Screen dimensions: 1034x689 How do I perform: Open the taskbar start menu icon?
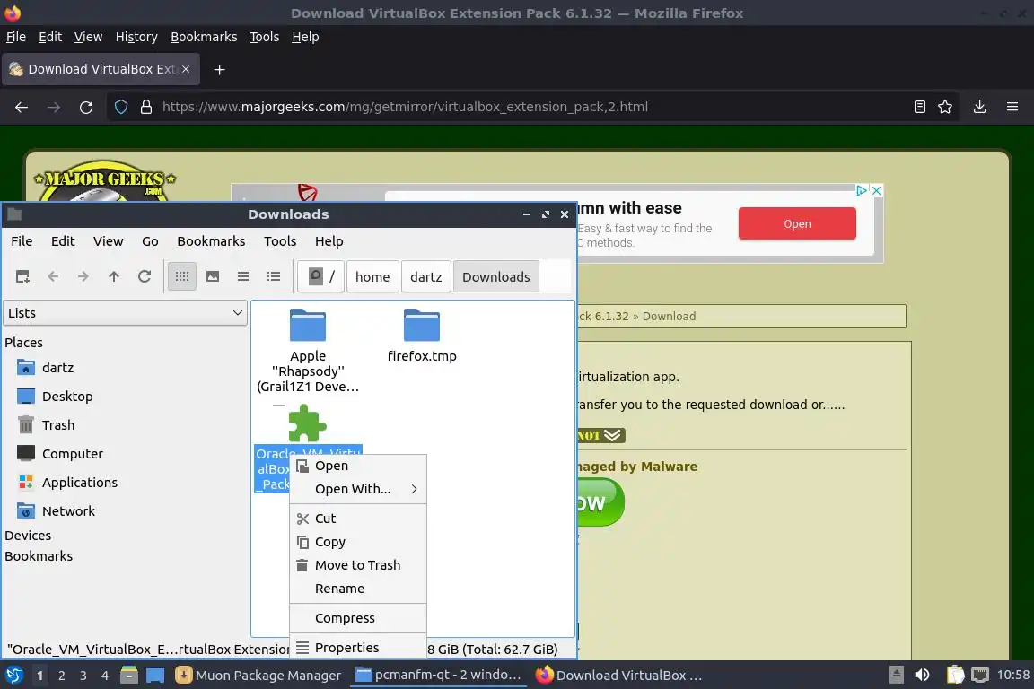pyautogui.click(x=14, y=676)
